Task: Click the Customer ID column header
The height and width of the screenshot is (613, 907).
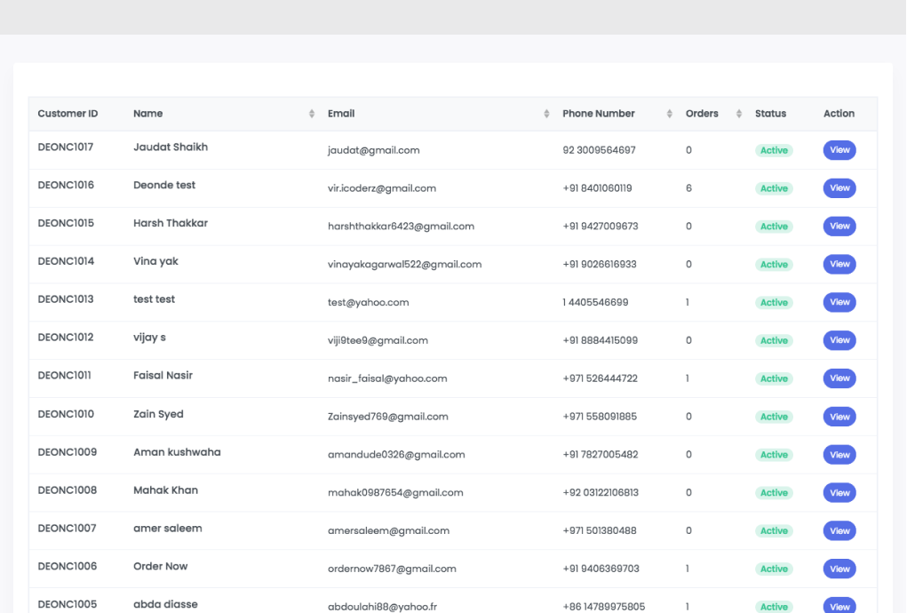Action: click(68, 114)
